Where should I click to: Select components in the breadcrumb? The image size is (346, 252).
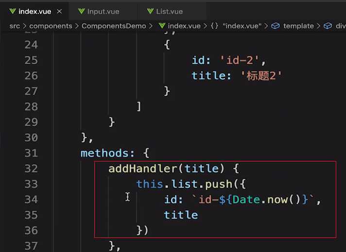click(x=51, y=26)
